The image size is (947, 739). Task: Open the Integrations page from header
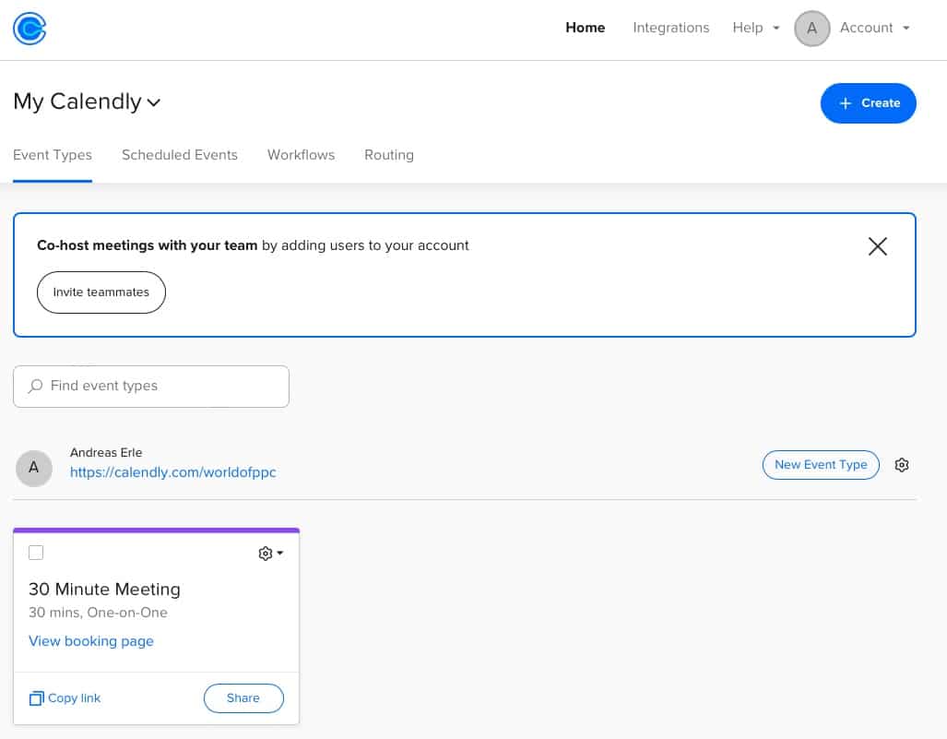pos(670,28)
